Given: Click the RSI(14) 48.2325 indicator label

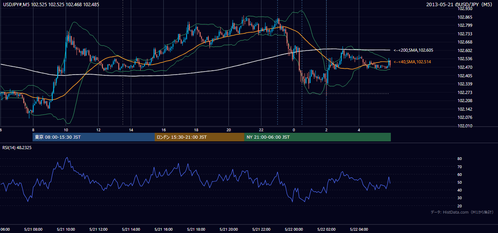Looking at the screenshot, I should pos(17,148).
